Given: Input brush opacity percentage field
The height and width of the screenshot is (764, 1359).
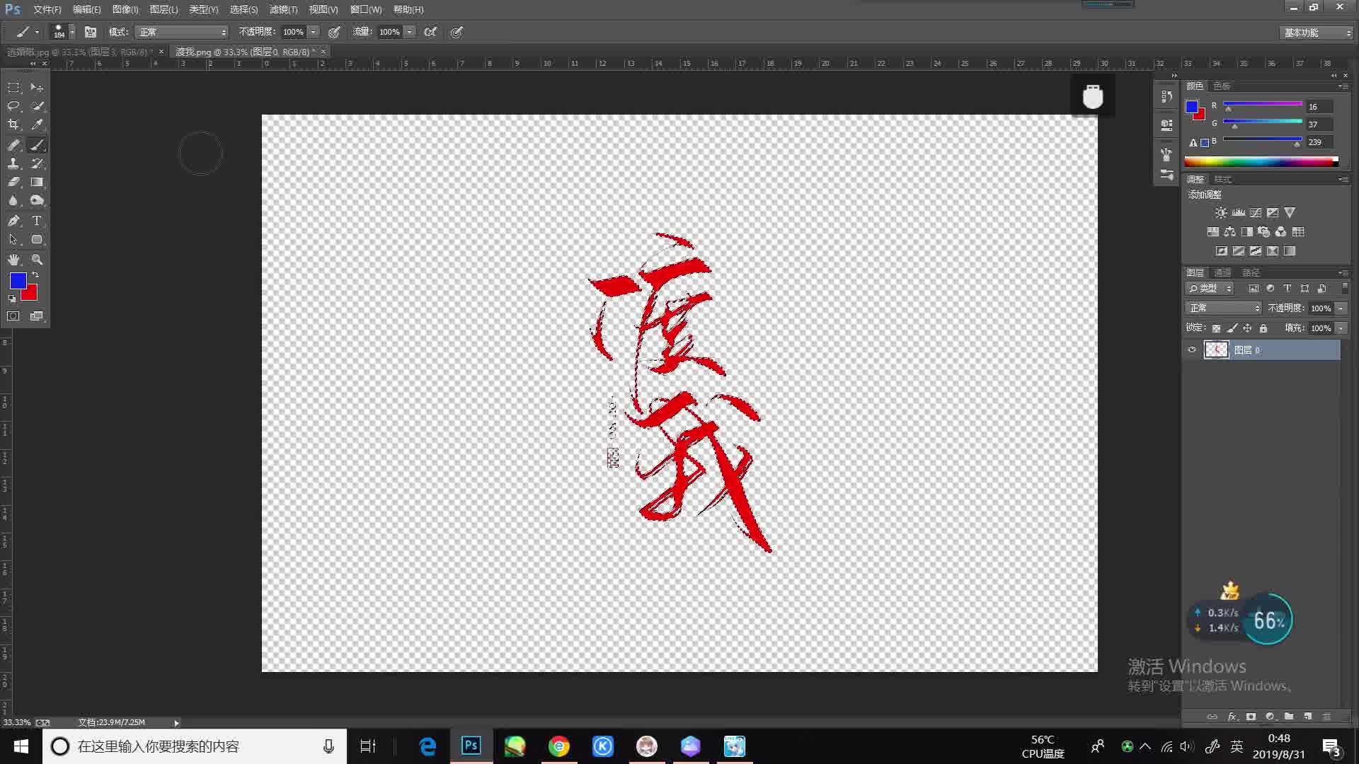Looking at the screenshot, I should point(293,32).
